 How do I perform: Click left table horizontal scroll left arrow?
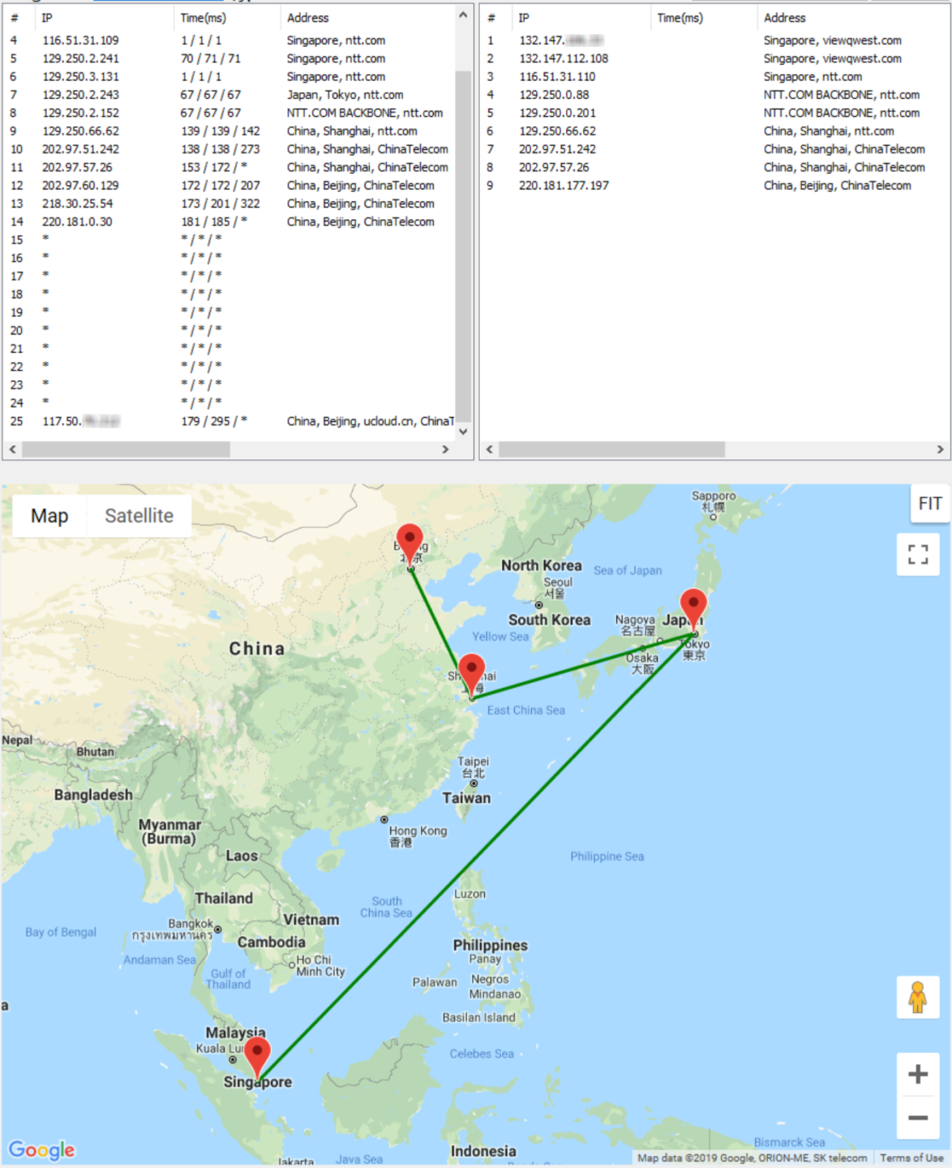(x=12, y=449)
